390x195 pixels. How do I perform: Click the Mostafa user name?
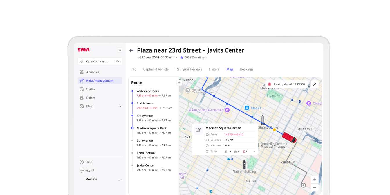pyautogui.click(x=91, y=179)
